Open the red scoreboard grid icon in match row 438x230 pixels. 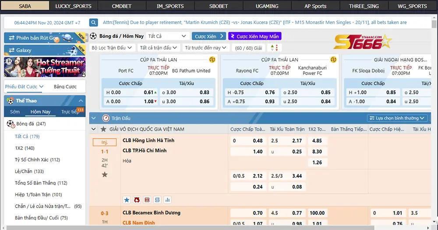pos(147,200)
